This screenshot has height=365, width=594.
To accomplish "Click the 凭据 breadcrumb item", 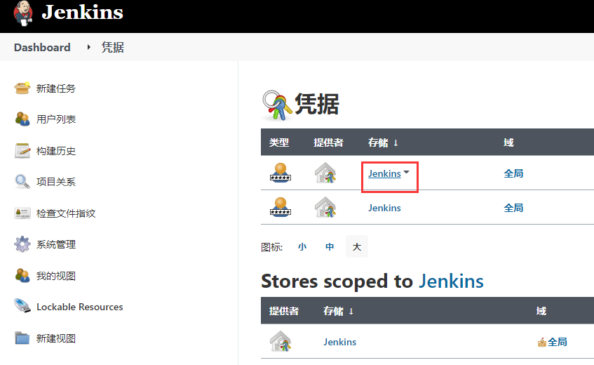I will (x=112, y=47).
